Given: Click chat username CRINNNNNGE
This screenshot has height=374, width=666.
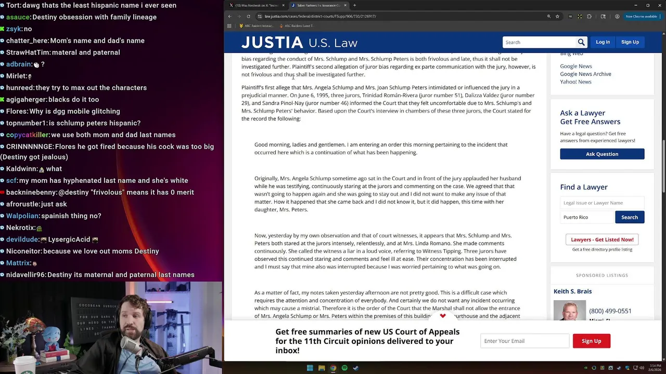Looking at the screenshot, I should pyautogui.click(x=30, y=146).
